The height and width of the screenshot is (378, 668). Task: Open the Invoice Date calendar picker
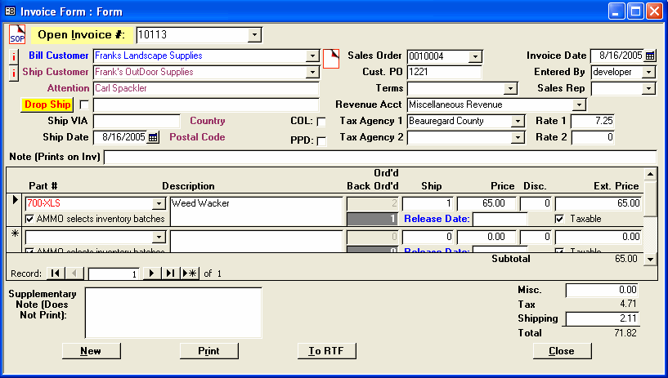pyautogui.click(x=650, y=56)
